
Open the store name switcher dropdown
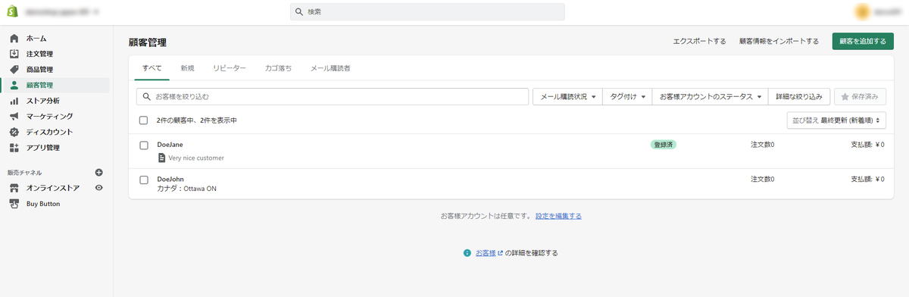pyautogui.click(x=61, y=12)
